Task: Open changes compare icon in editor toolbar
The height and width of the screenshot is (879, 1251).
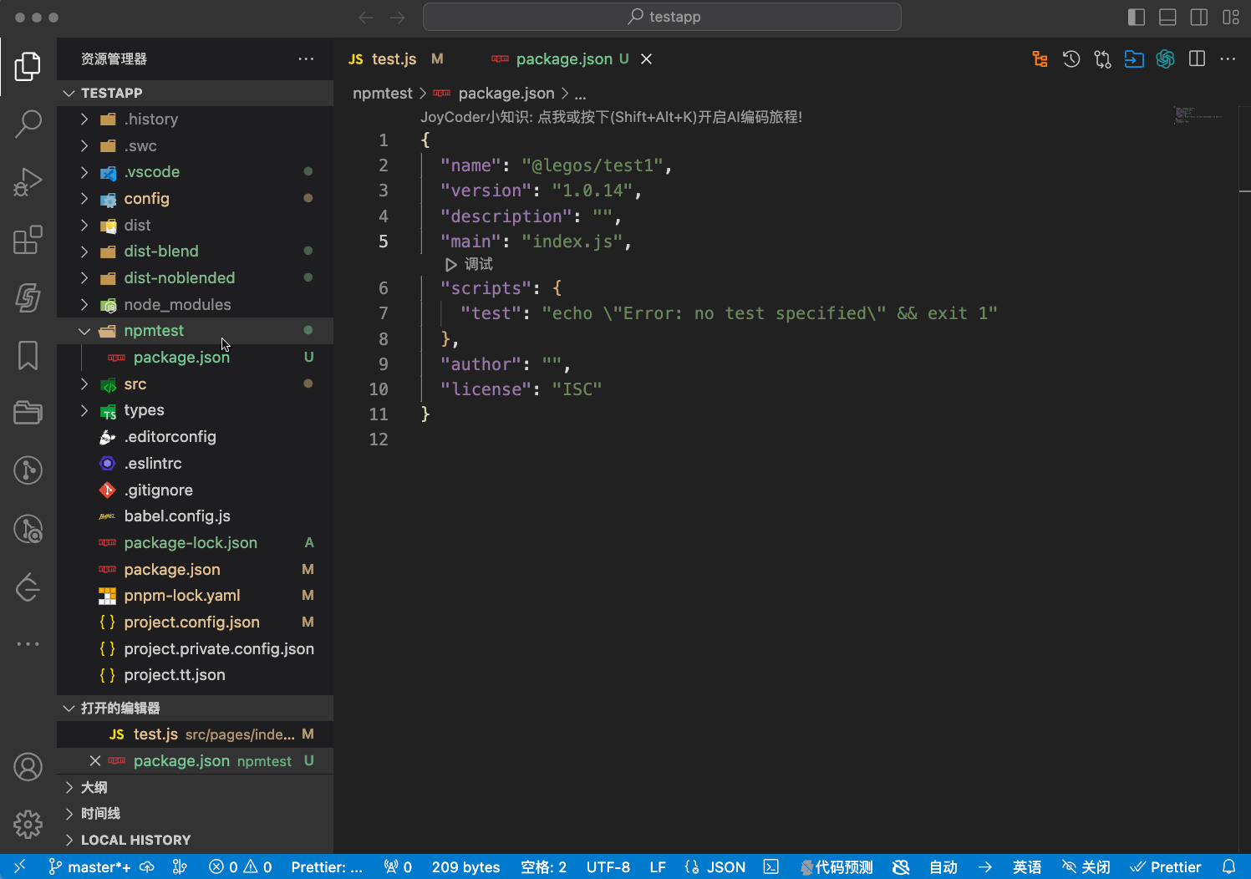Action: click(1102, 58)
